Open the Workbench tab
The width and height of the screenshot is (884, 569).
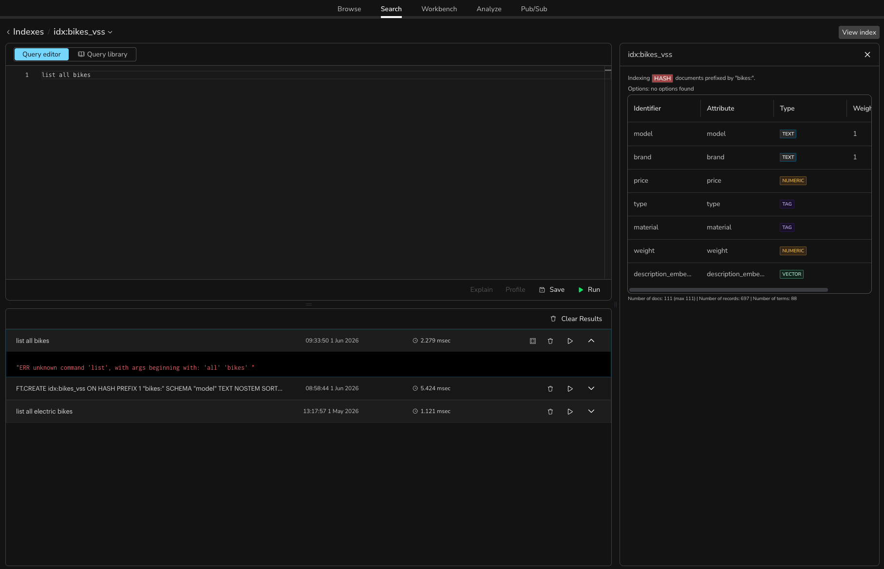point(439,9)
